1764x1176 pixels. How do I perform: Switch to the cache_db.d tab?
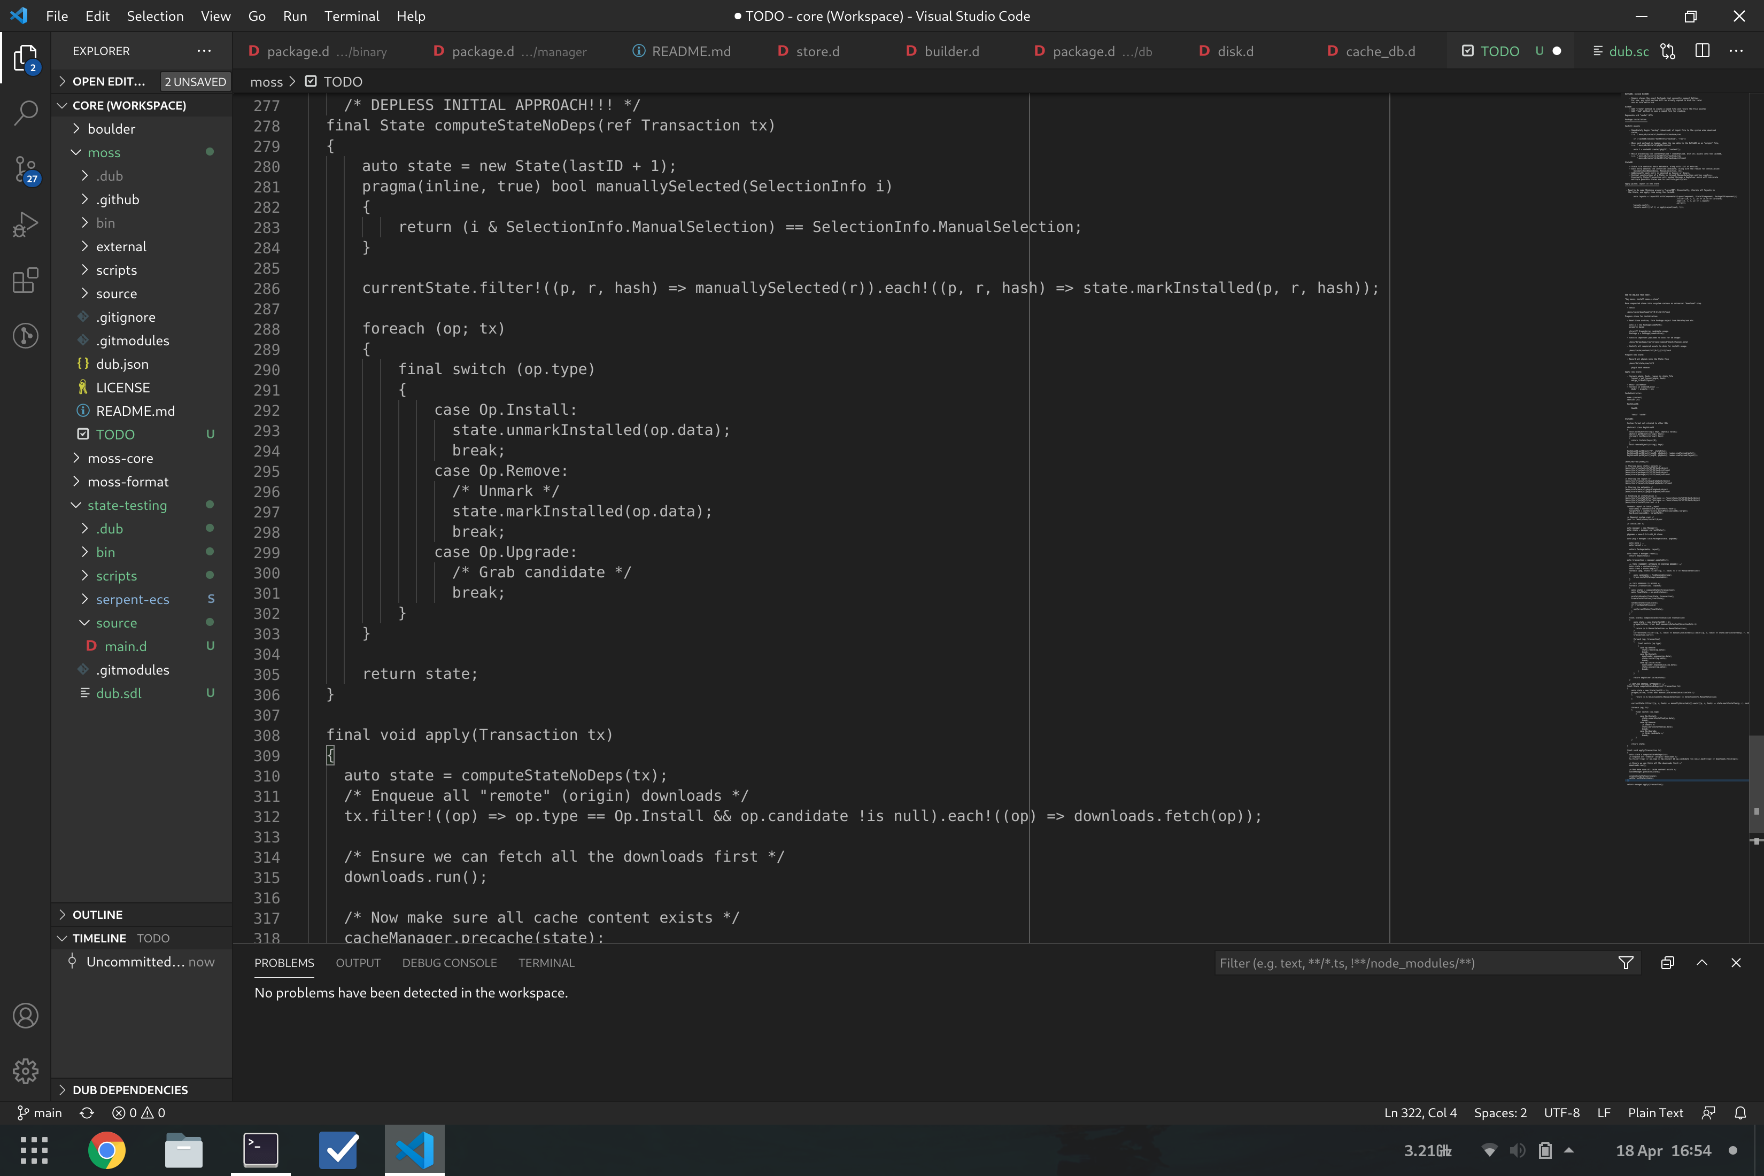1380,51
